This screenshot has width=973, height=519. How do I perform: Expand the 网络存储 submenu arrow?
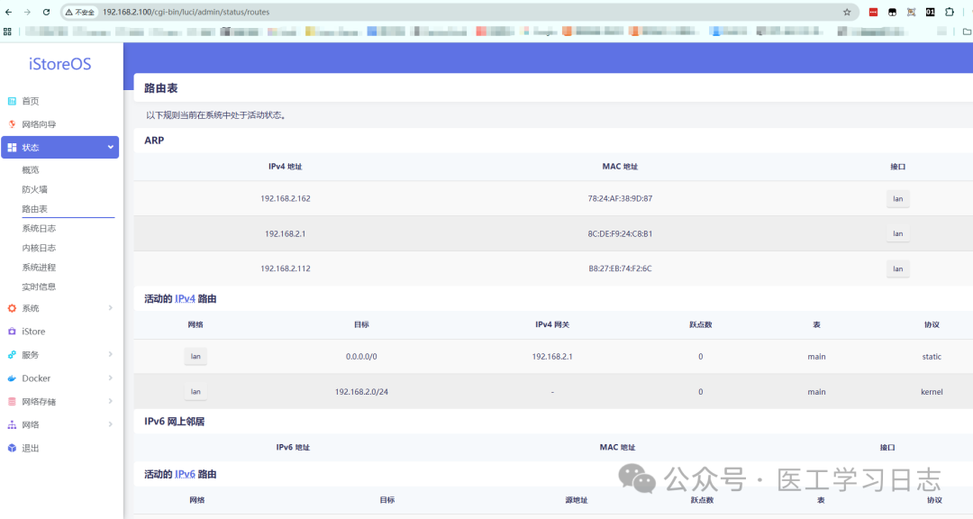pos(111,401)
